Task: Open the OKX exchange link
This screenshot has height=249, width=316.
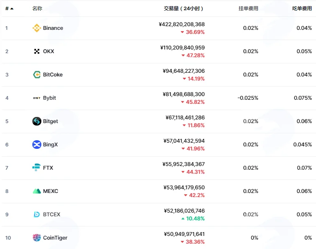Action: pyautogui.click(x=49, y=52)
